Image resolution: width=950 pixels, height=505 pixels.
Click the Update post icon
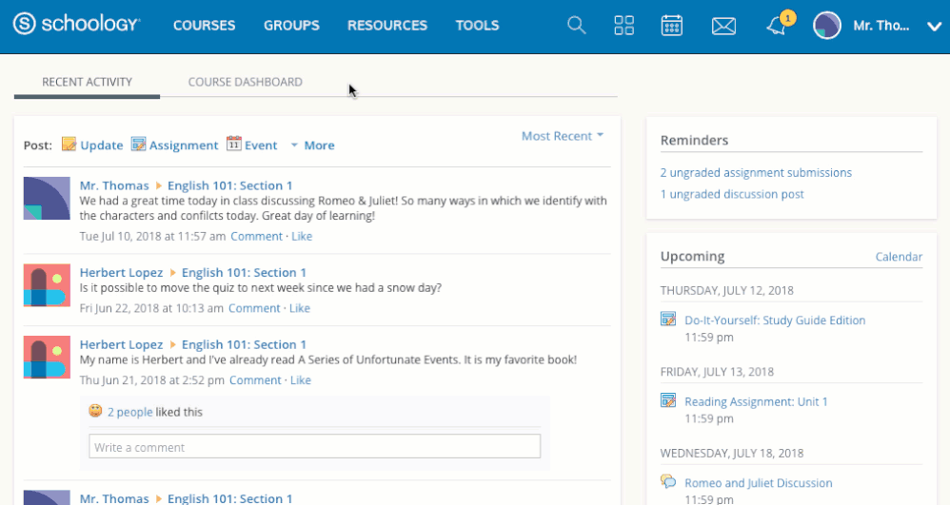(69, 145)
